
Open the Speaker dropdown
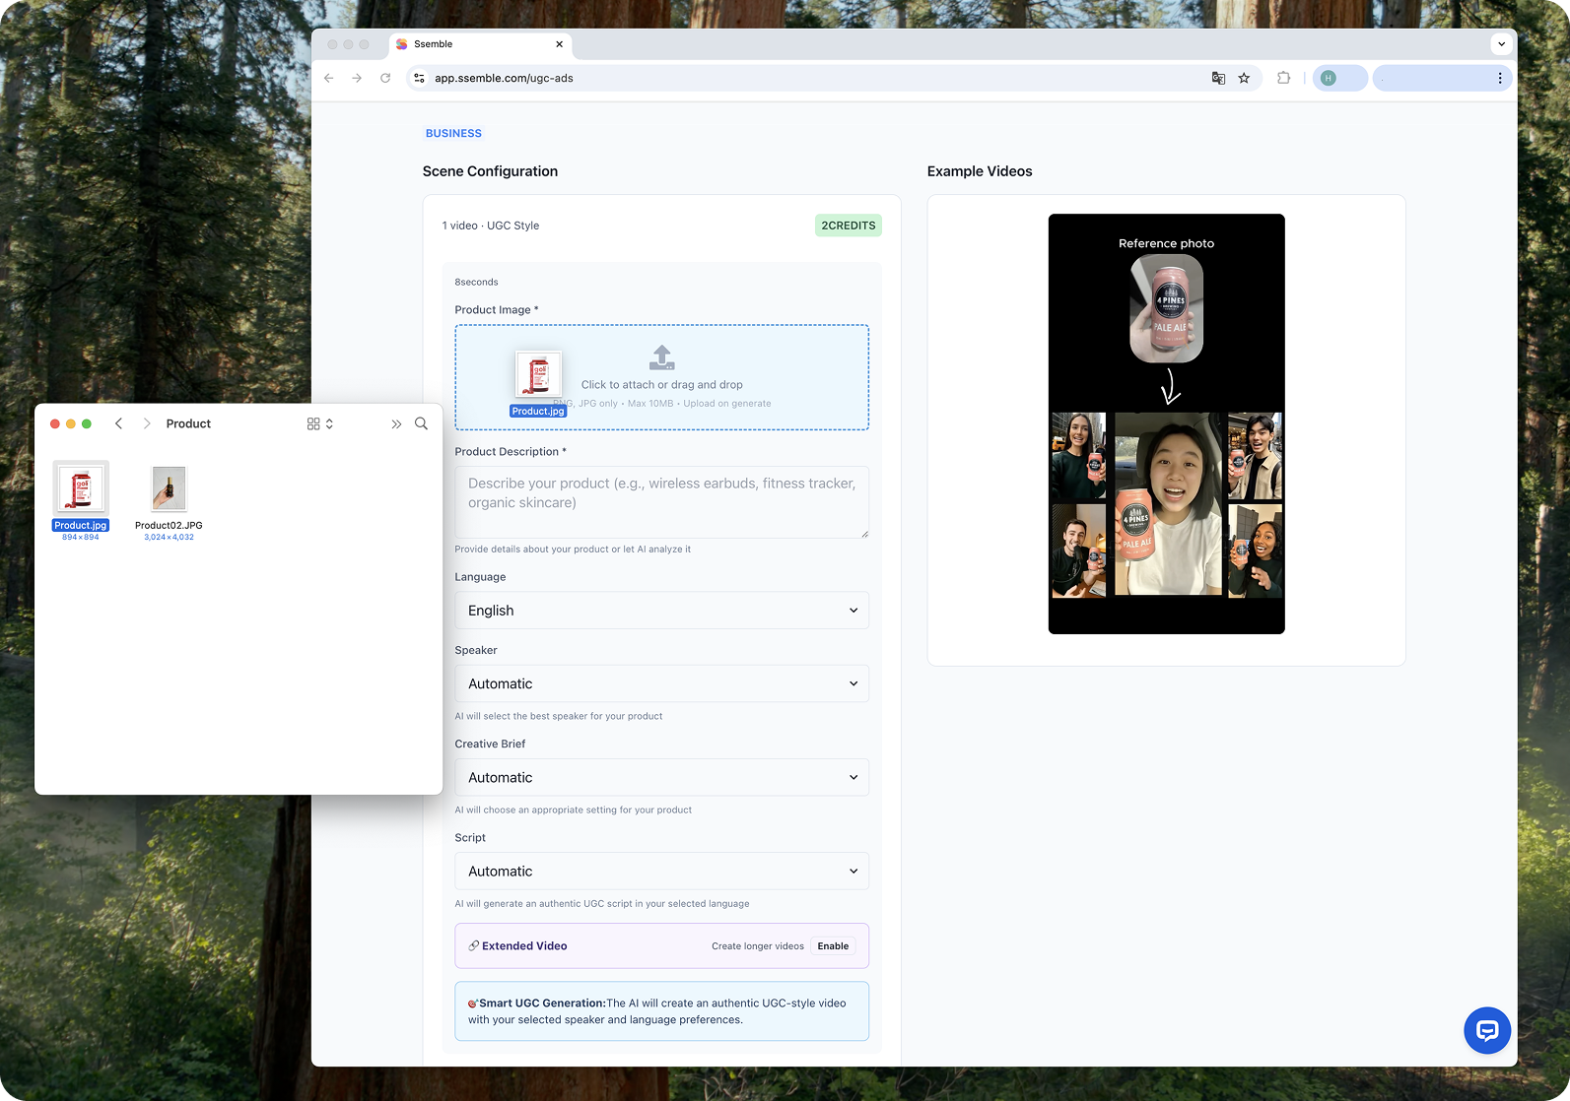(661, 683)
